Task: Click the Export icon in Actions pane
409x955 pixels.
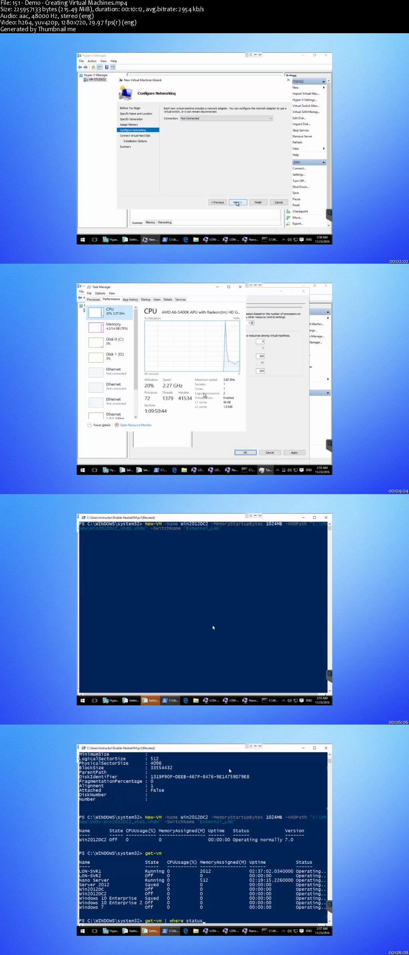Action: [288, 224]
